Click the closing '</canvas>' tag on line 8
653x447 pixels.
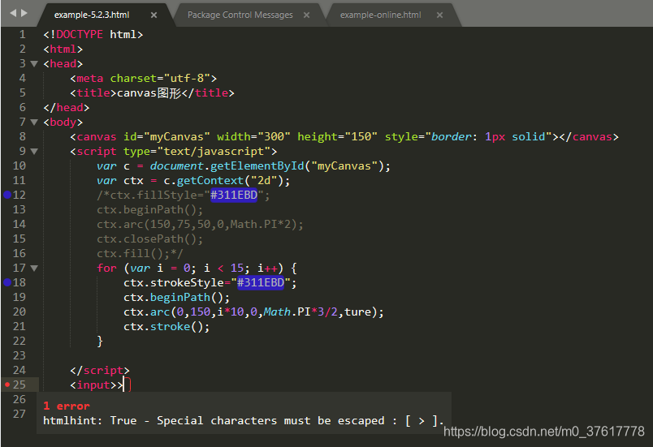589,137
